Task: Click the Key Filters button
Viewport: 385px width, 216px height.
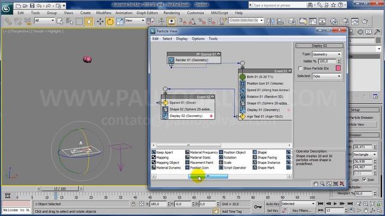Action: click(302, 211)
